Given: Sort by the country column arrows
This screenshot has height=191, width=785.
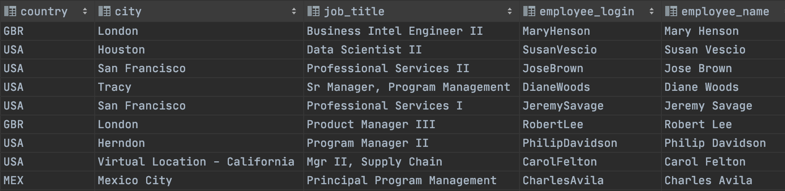Looking at the screenshot, I should coord(85,11).
